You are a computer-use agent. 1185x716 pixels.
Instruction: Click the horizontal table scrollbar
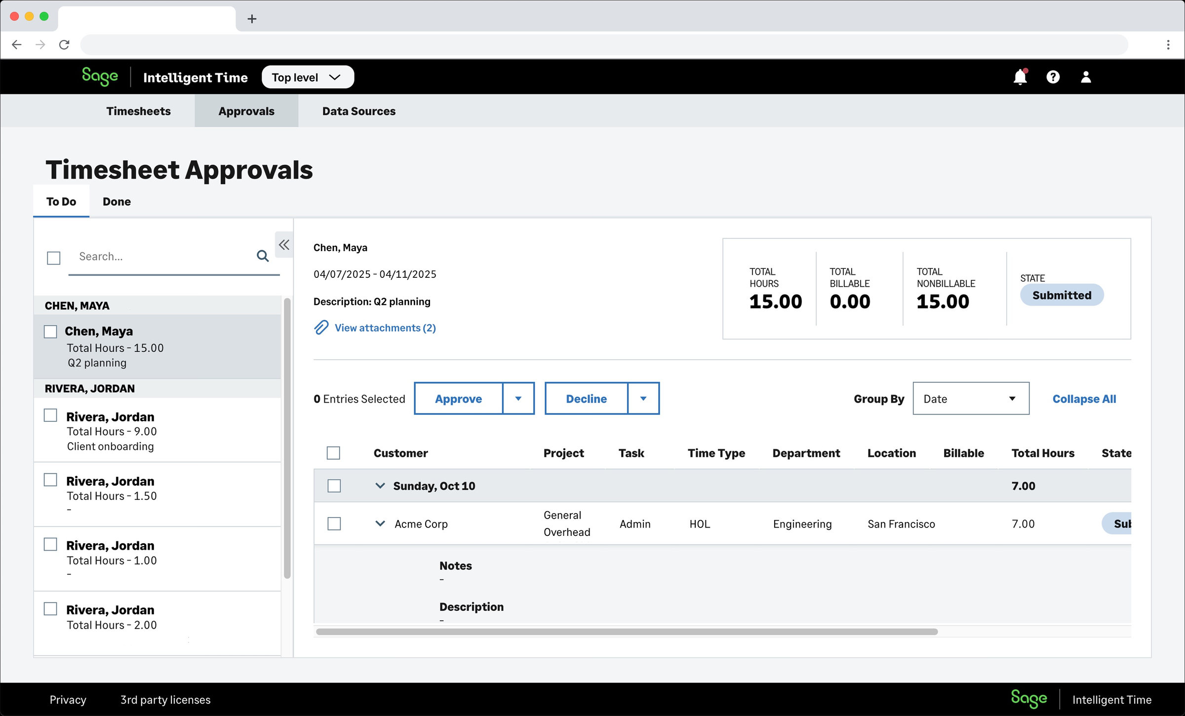[627, 632]
